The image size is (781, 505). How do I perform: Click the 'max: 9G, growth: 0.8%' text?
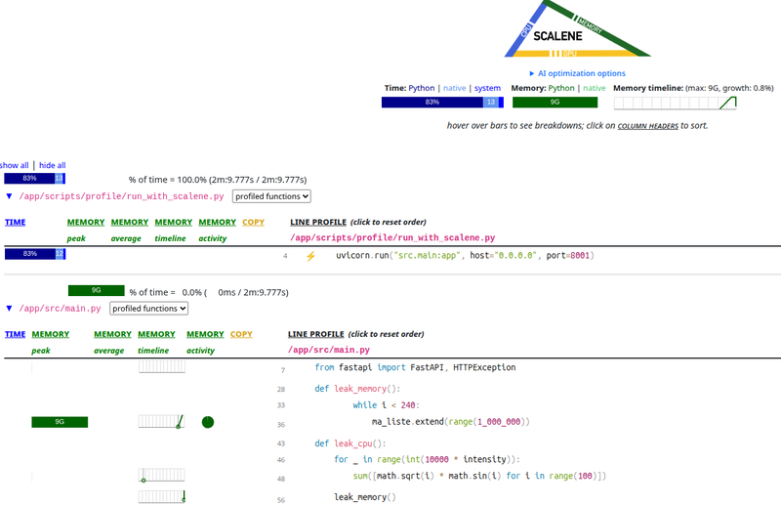[x=729, y=88]
